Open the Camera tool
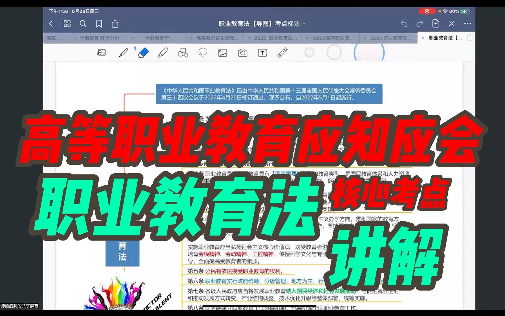 tap(243, 53)
